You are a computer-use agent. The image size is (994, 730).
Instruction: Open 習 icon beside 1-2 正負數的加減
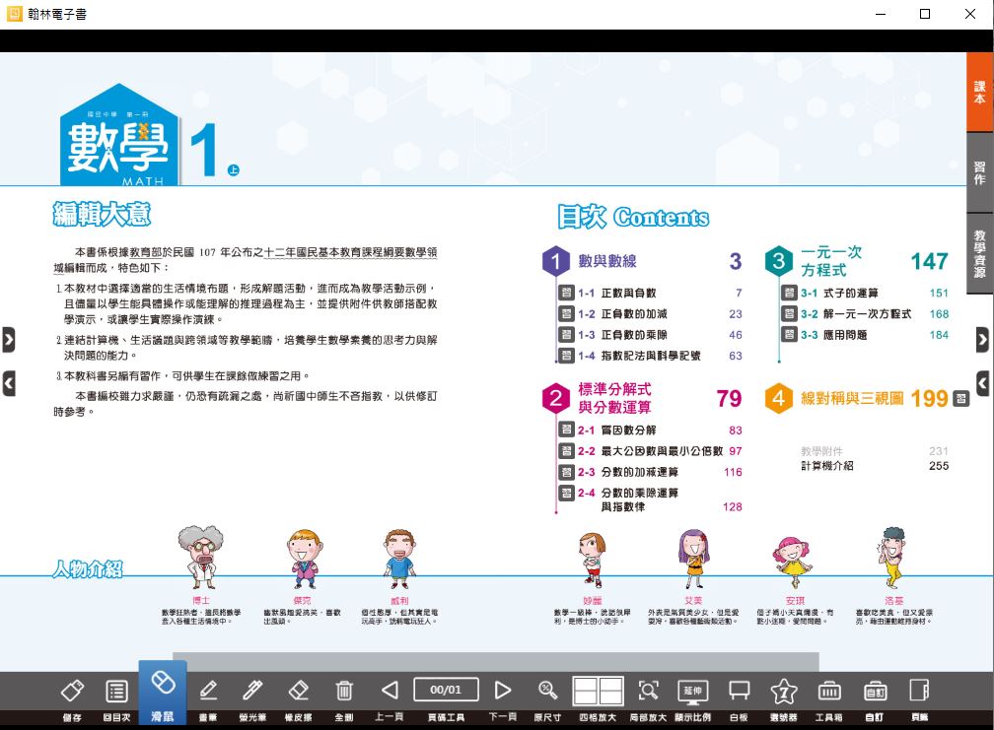coord(566,313)
